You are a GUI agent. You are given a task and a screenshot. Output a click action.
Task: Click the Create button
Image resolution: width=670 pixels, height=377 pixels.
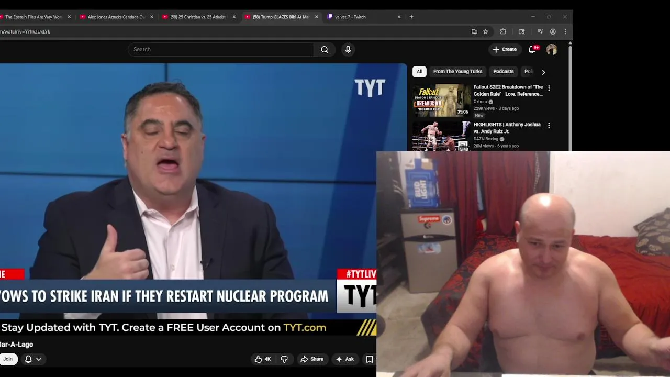tap(505, 49)
